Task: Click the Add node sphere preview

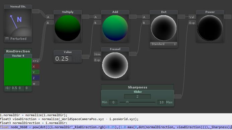Action: pyautogui.click(x=115, y=28)
